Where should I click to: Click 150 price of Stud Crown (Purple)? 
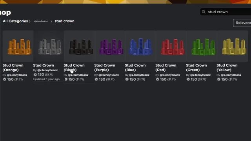tap(102, 79)
